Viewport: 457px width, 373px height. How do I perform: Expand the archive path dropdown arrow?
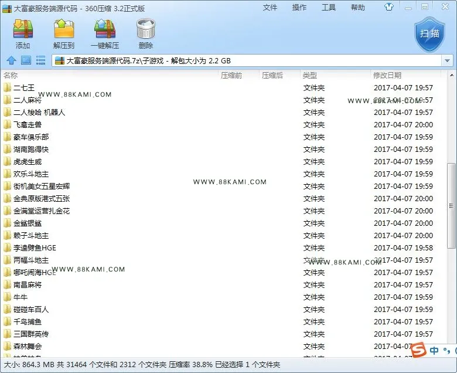click(447, 60)
